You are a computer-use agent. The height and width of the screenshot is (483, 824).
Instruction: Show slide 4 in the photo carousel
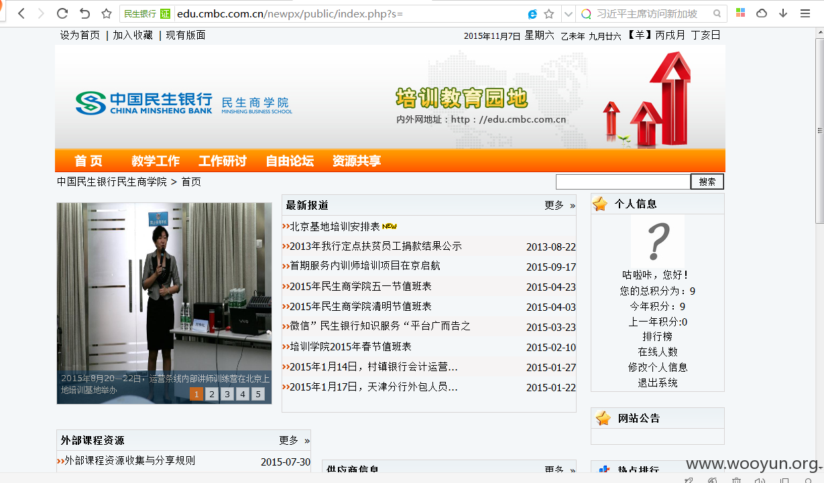click(x=243, y=394)
